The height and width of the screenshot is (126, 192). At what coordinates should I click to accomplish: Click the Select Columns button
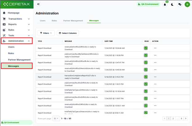coord(68,33)
